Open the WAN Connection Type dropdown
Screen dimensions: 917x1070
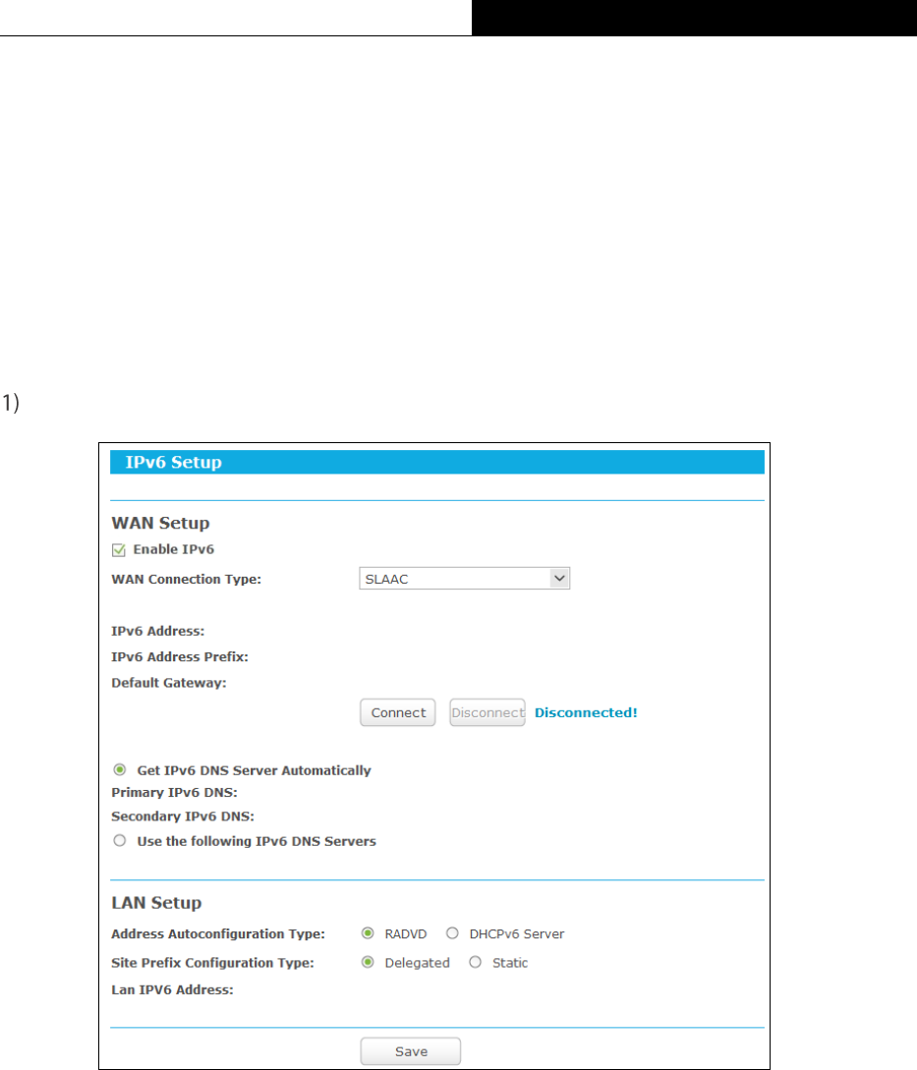[464, 579]
